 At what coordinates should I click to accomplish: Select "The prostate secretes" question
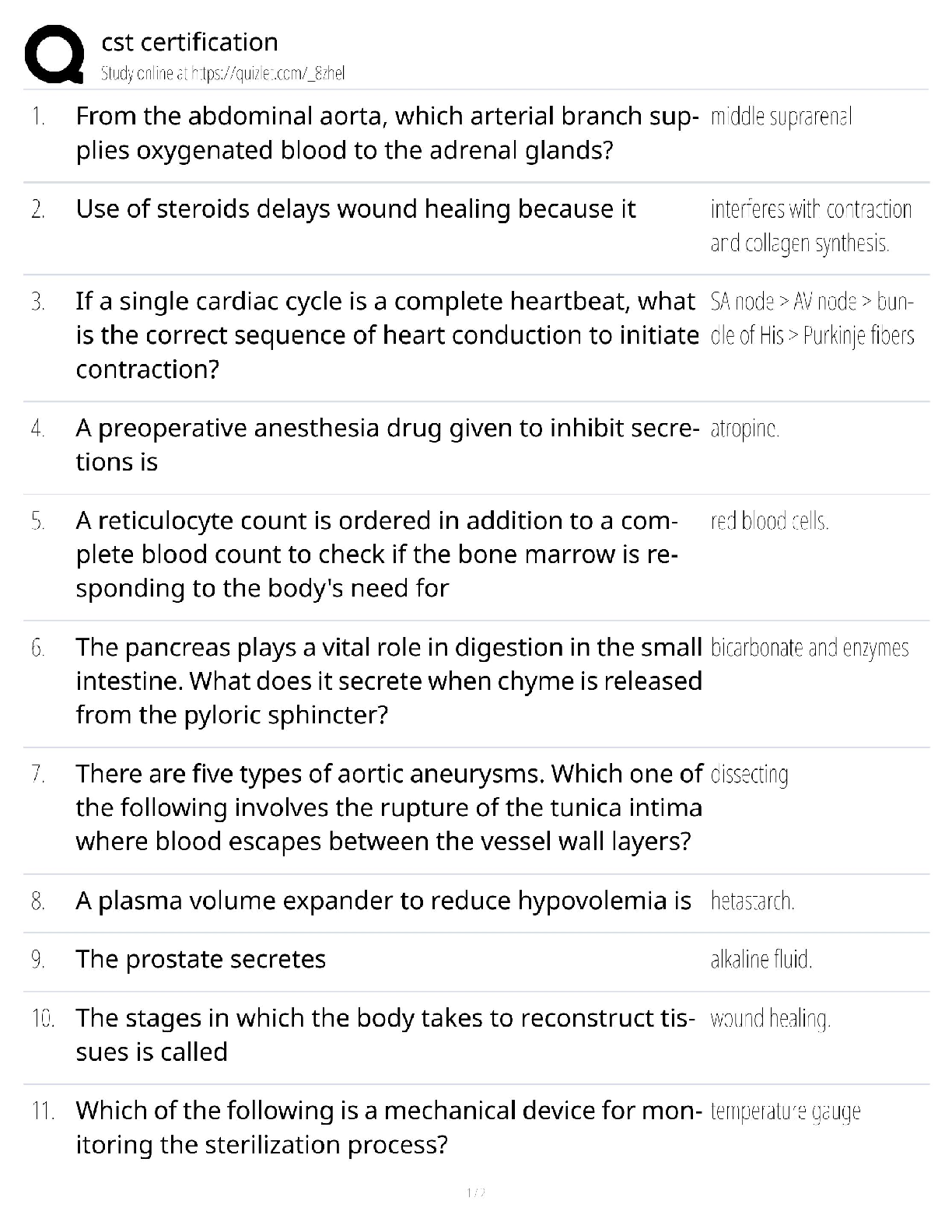tap(201, 959)
